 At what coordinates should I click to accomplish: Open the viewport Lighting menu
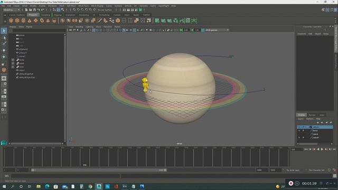pos(89,27)
